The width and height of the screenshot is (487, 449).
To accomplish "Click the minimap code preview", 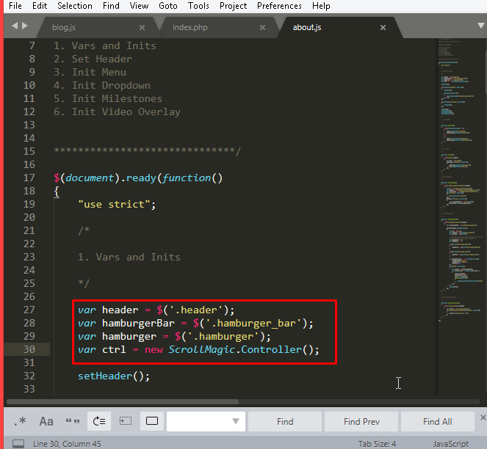I will 461,180.
